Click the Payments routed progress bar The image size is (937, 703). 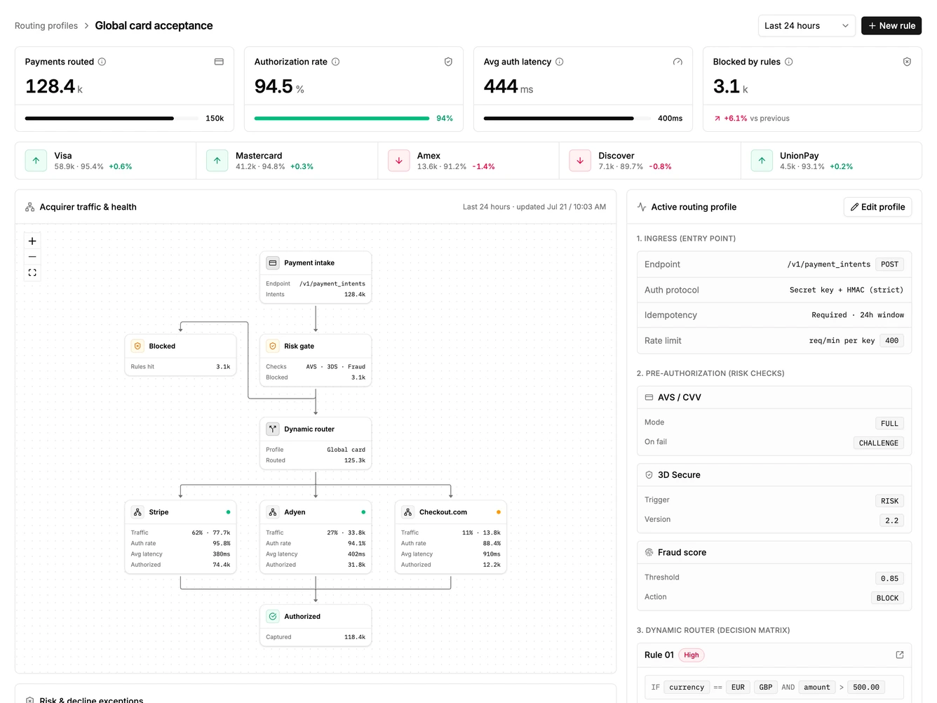(x=112, y=119)
